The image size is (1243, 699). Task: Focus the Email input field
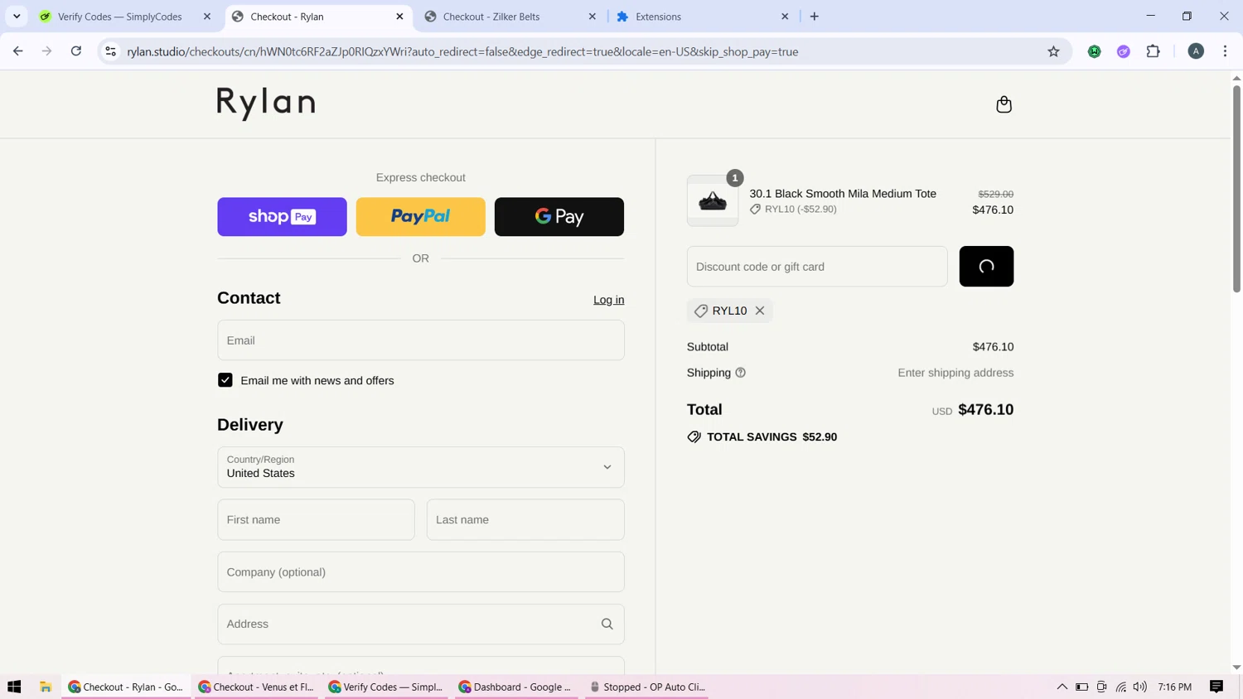pyautogui.click(x=421, y=340)
